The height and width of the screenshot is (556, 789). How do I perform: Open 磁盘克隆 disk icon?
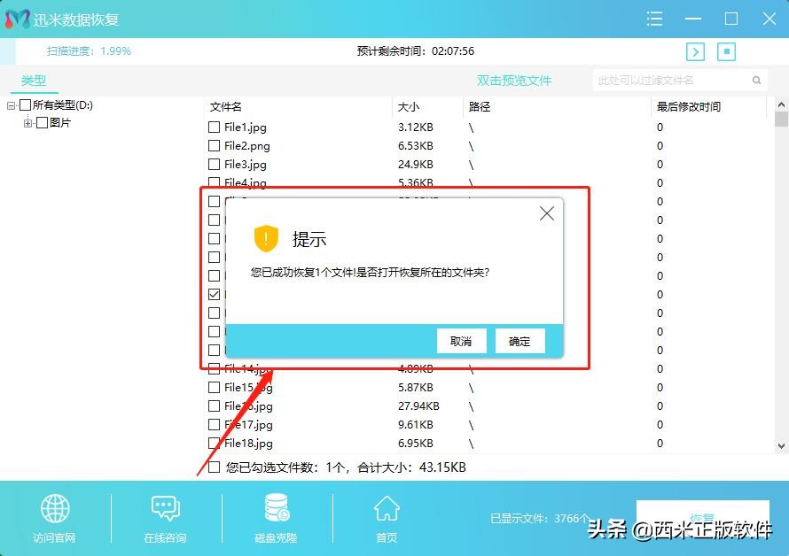[x=277, y=507]
